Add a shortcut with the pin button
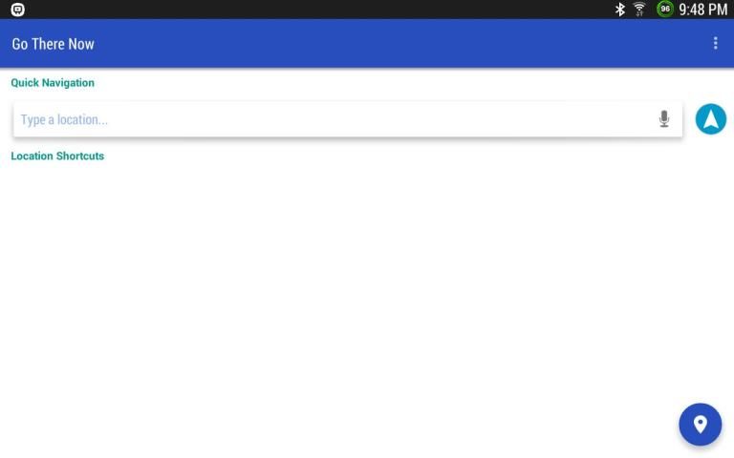 700,425
